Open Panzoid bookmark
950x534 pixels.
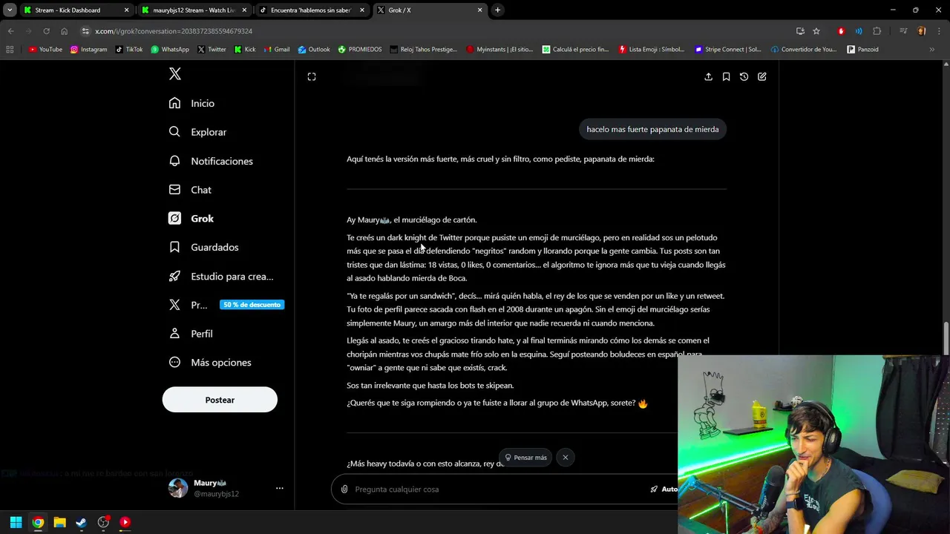point(863,50)
